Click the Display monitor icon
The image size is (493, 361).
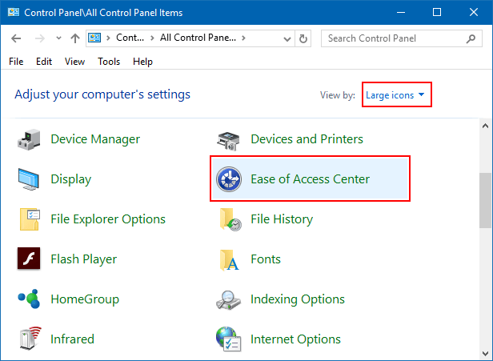coord(29,179)
